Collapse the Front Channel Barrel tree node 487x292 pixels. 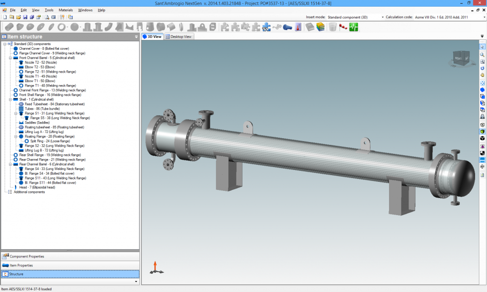click(10, 58)
